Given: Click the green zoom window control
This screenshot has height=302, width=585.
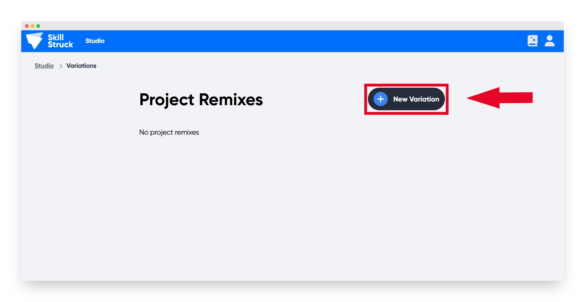Looking at the screenshot, I should (38, 26).
